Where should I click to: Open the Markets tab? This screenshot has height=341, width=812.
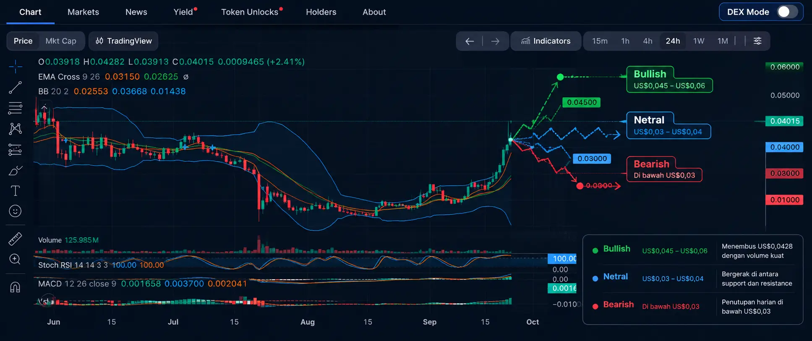pyautogui.click(x=83, y=12)
